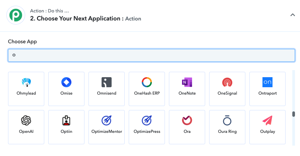This screenshot has width=300, height=156.
Task: Select the OptimizeMentor rocket icon
Action: 107,120
